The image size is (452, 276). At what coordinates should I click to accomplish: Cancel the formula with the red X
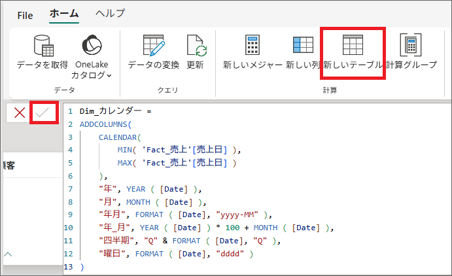(x=20, y=112)
